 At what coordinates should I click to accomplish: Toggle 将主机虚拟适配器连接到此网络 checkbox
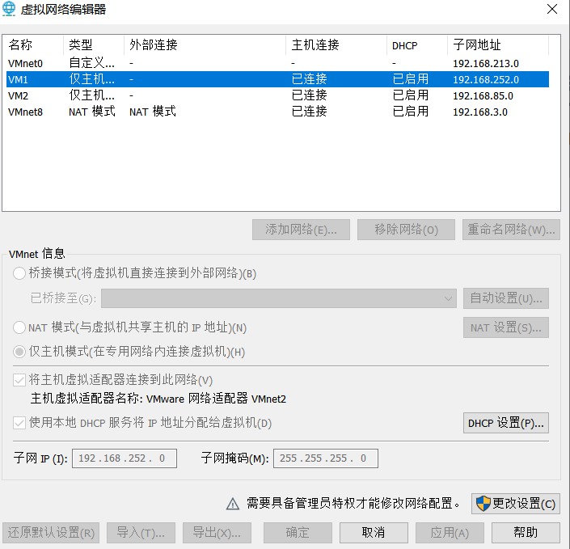pos(19,380)
